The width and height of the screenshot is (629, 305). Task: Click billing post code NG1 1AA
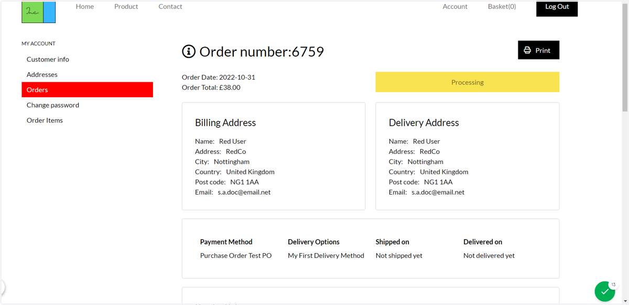(x=244, y=182)
